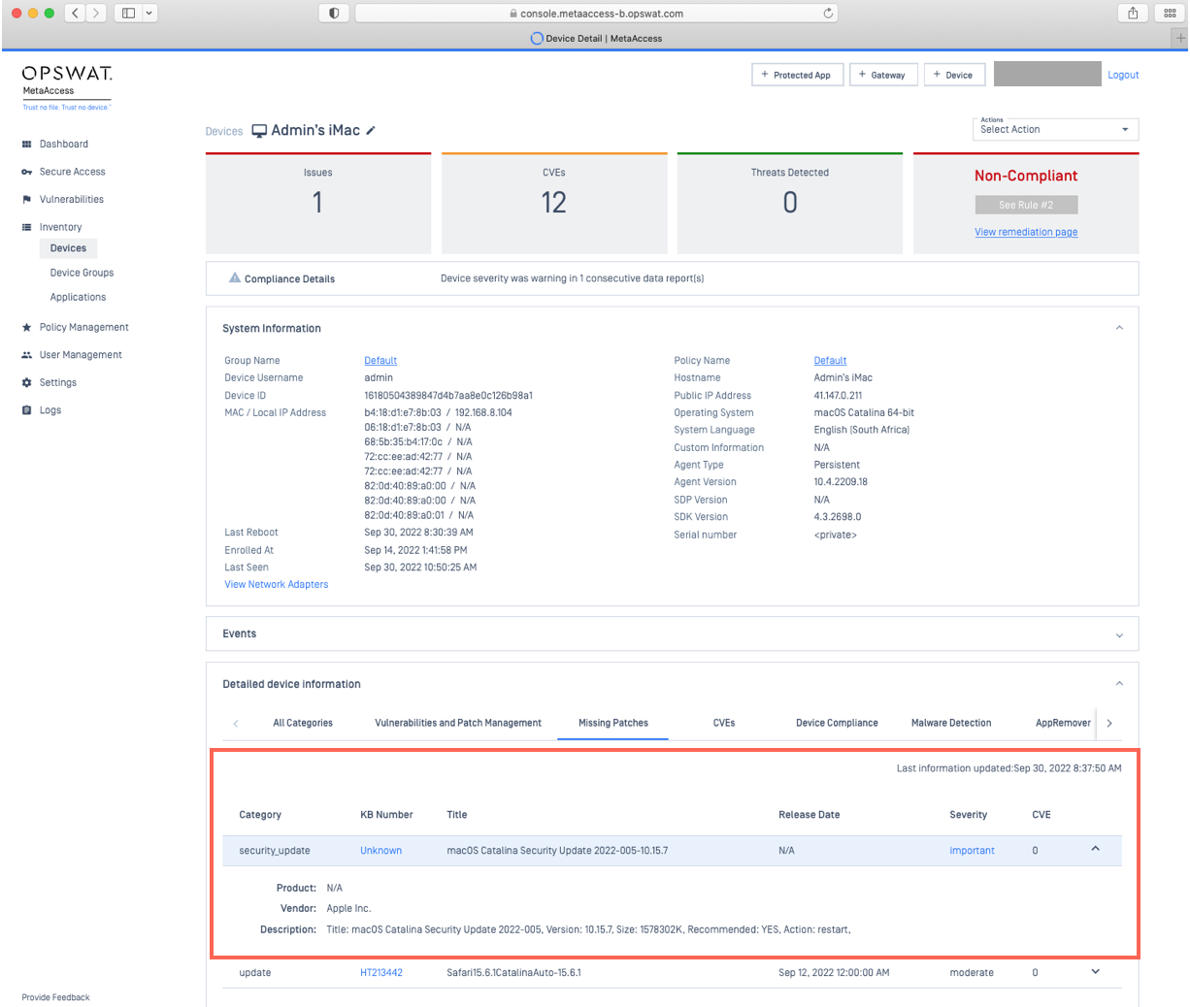
Task: Open the Device Compliance tab
Action: [837, 723]
